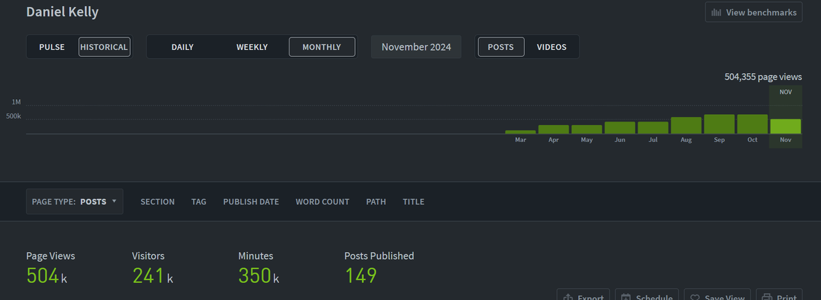Select the POSTS content toggle
Image resolution: width=821 pixels, height=300 pixels.
pyautogui.click(x=501, y=47)
